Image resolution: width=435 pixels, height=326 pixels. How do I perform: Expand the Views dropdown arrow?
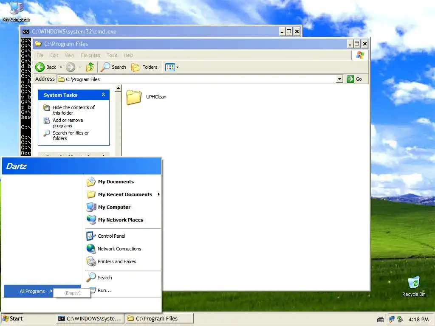pyautogui.click(x=177, y=67)
